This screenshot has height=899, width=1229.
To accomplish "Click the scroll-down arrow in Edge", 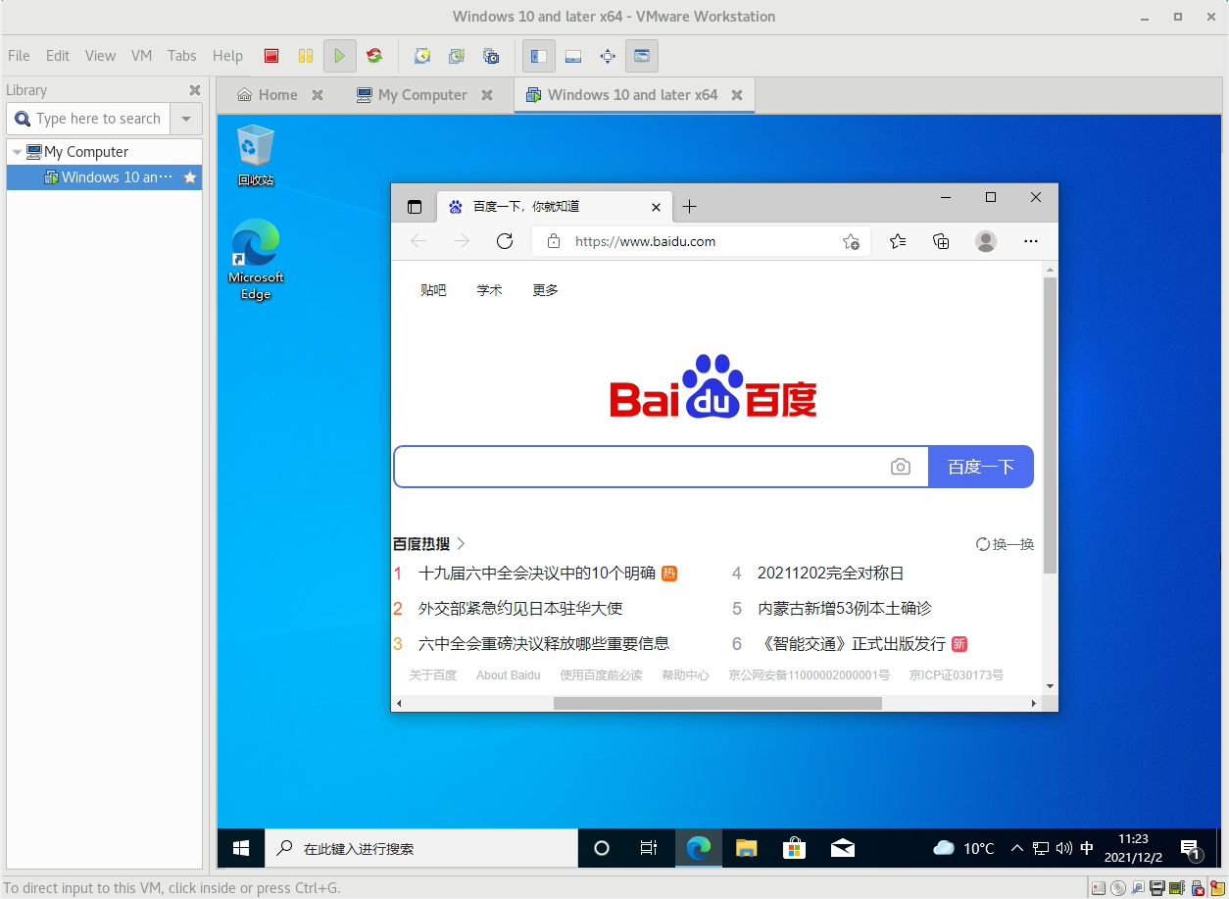I will 1050,686.
